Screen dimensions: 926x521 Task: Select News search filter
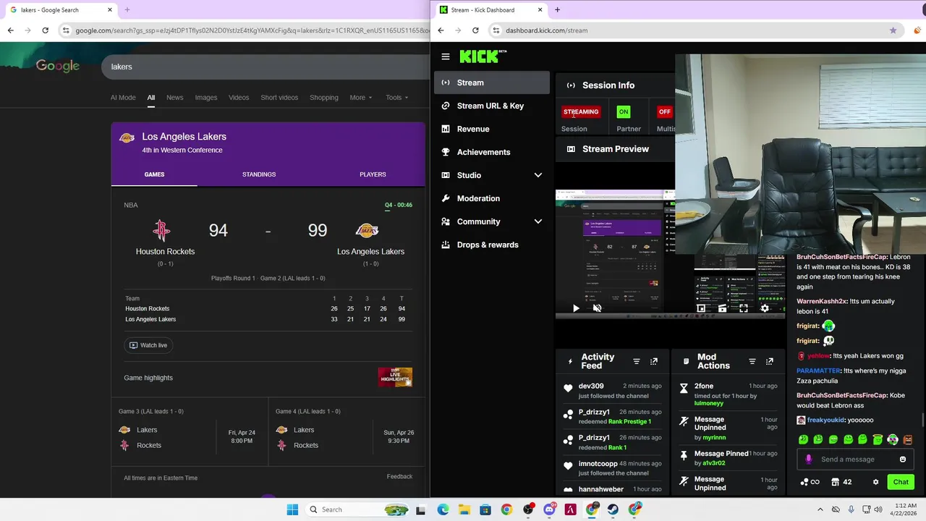pos(174,98)
